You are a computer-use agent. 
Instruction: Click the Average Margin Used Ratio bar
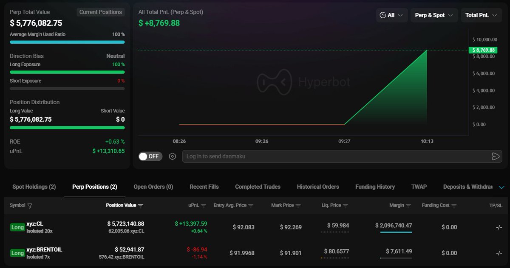pyautogui.click(x=67, y=42)
